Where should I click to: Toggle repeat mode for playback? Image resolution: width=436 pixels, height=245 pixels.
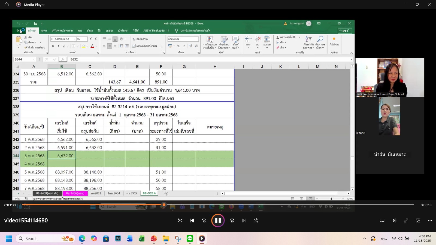click(256, 220)
